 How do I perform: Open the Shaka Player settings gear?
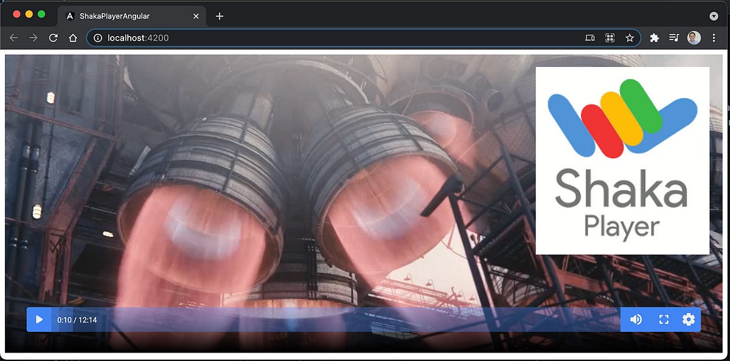(x=687, y=319)
